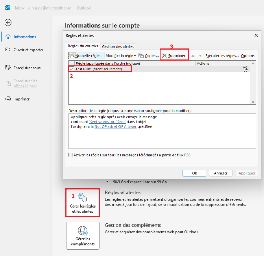
Task: Open Gérer les compléments button
Action: click(x=83, y=235)
